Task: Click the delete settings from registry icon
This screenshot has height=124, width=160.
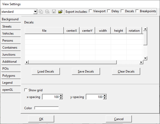Action: coord(47,11)
